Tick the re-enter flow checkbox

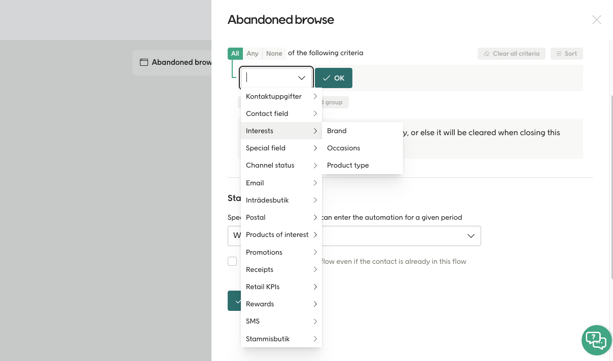click(x=232, y=261)
